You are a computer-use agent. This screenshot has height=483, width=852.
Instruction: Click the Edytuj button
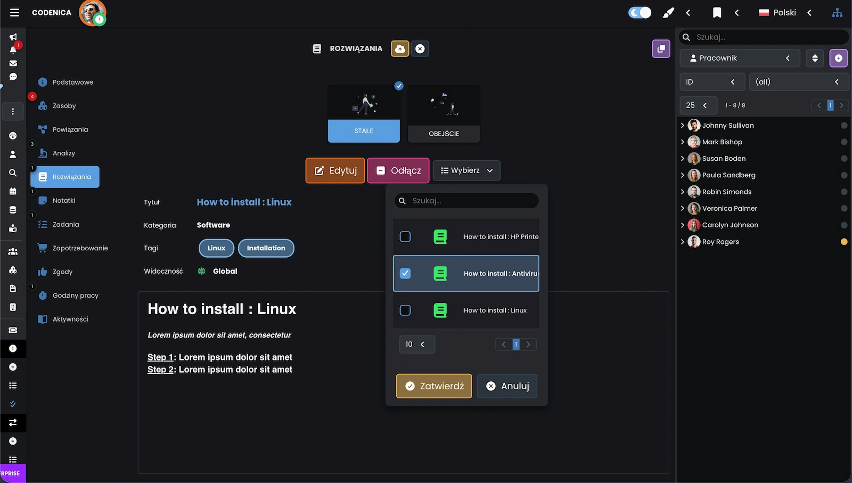click(x=335, y=171)
